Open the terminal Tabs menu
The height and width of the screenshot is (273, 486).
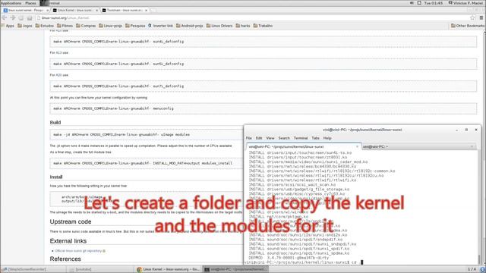click(316, 138)
